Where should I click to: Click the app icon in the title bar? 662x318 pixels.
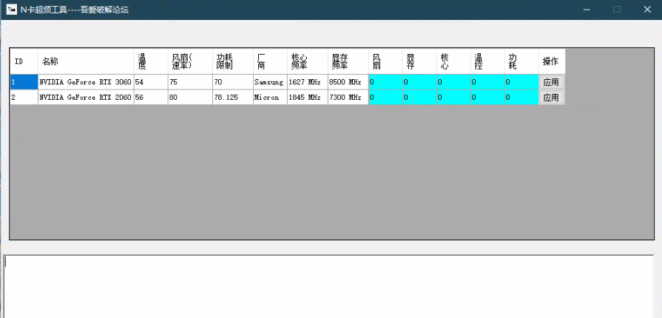tap(11, 10)
